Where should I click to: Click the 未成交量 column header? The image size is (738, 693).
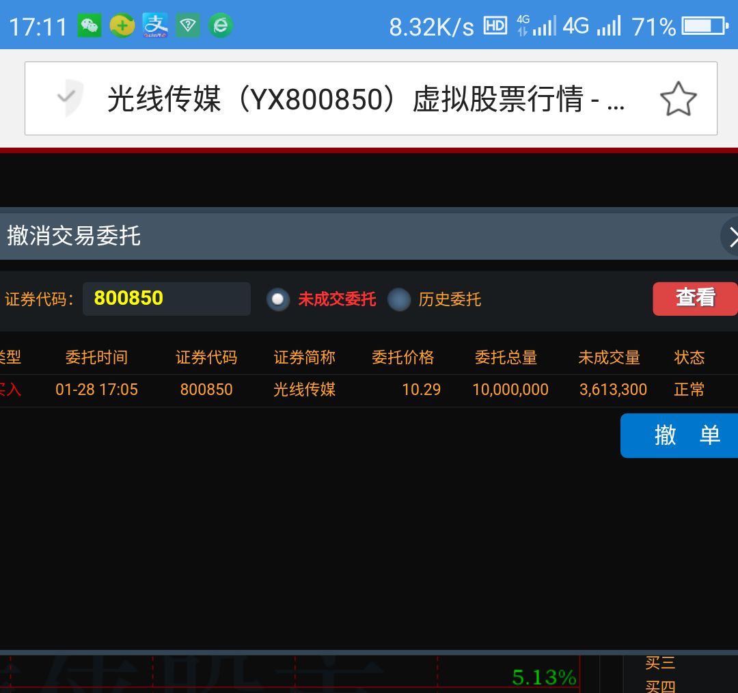609,357
